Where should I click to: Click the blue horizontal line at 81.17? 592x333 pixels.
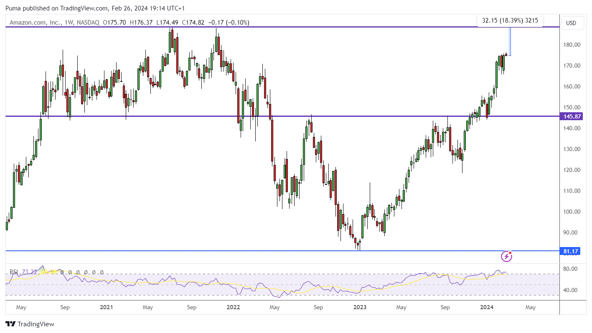282,251
